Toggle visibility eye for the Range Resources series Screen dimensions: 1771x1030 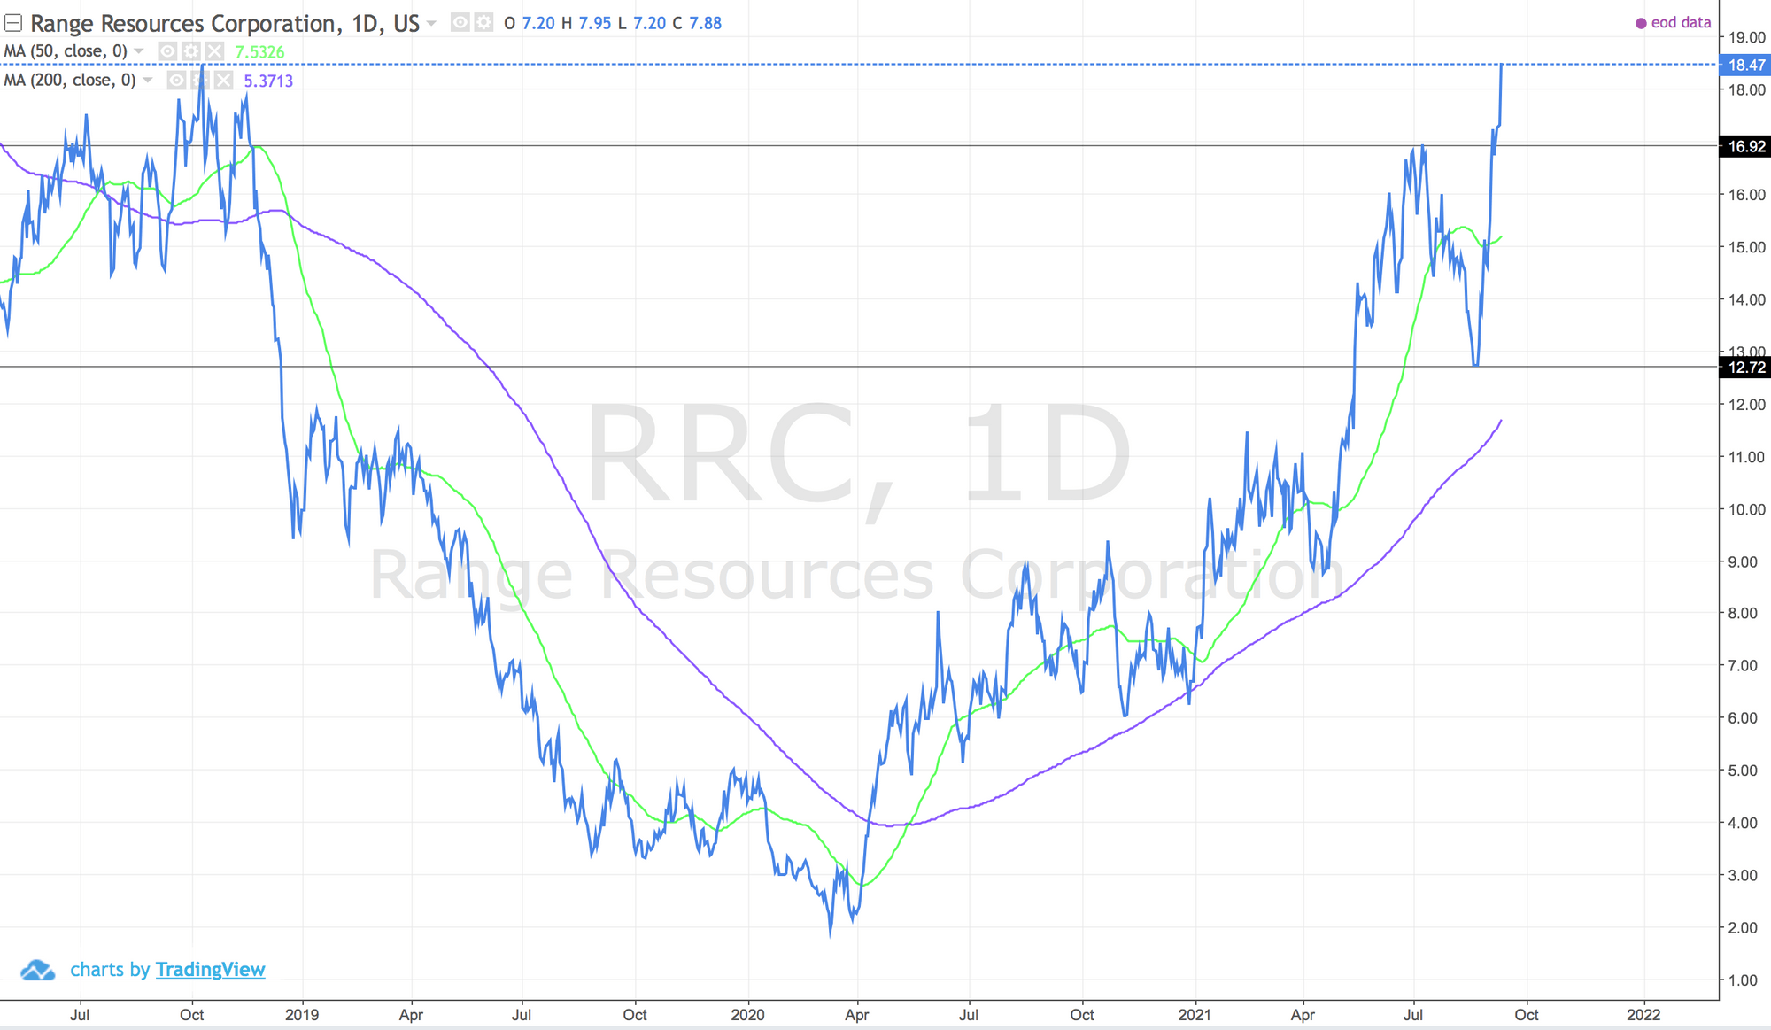click(460, 22)
